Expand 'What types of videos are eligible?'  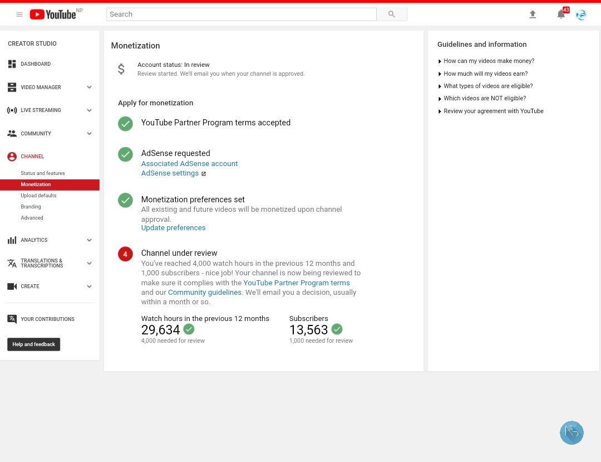(x=485, y=86)
